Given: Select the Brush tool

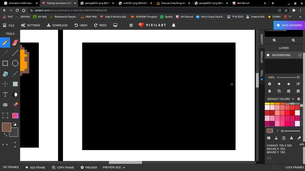Looking at the screenshot, I should click(5, 53).
